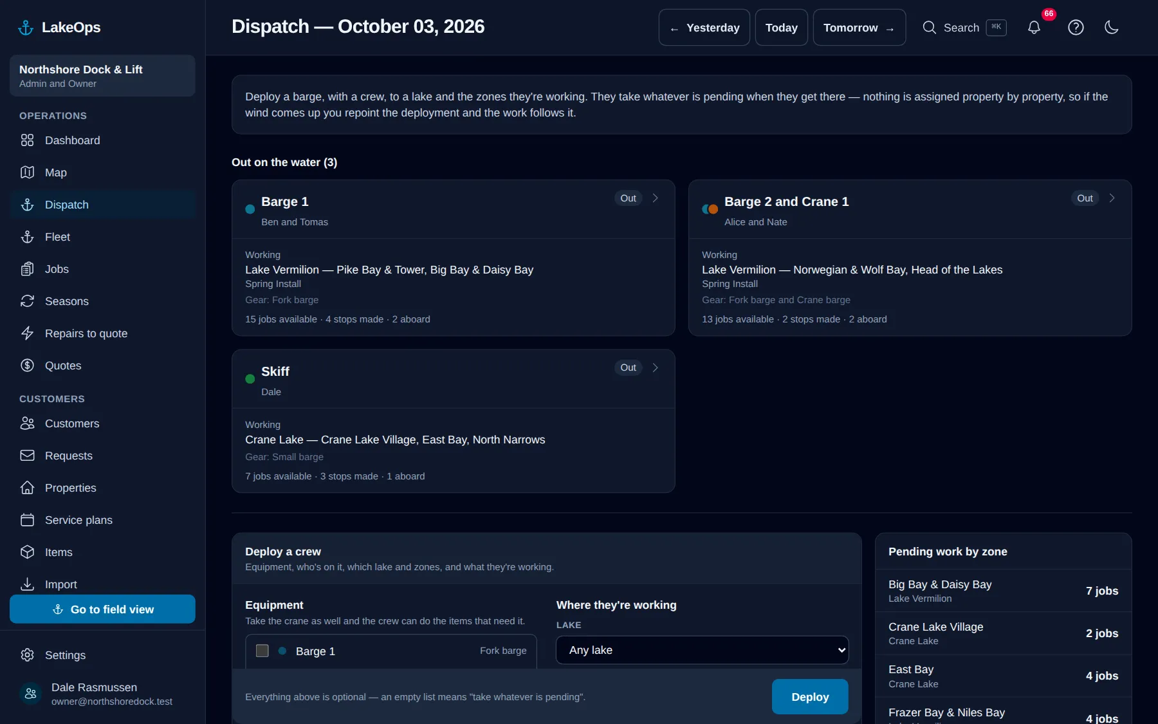Open Dashboard from the sidebar
Image resolution: width=1158 pixels, height=724 pixels.
pyautogui.click(x=102, y=140)
